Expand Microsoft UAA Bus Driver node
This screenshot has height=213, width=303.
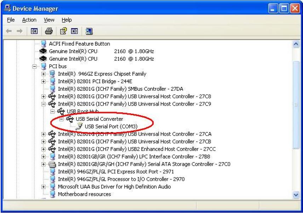[43, 187]
